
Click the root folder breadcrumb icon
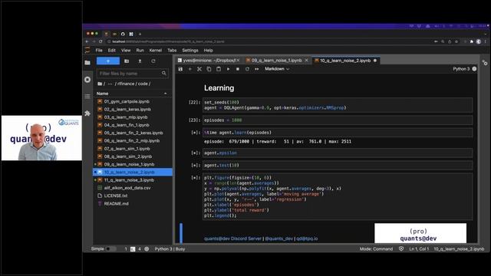pyautogui.click(x=100, y=84)
